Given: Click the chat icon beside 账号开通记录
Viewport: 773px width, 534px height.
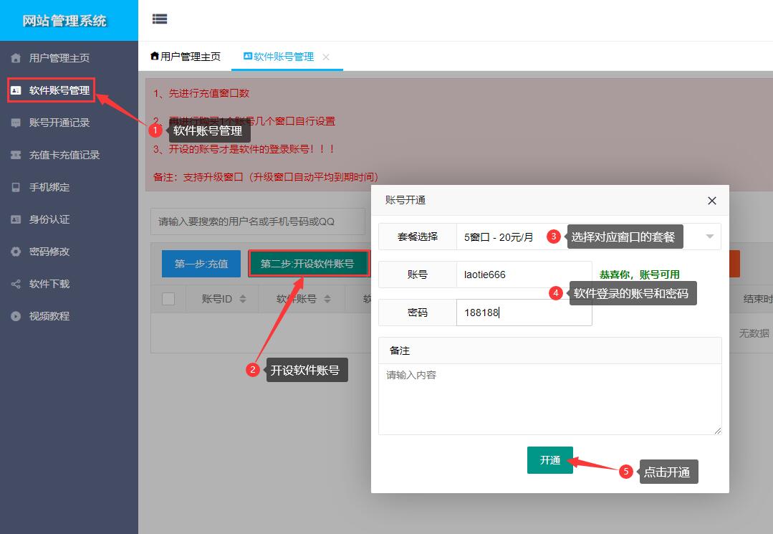Looking at the screenshot, I should (16, 123).
